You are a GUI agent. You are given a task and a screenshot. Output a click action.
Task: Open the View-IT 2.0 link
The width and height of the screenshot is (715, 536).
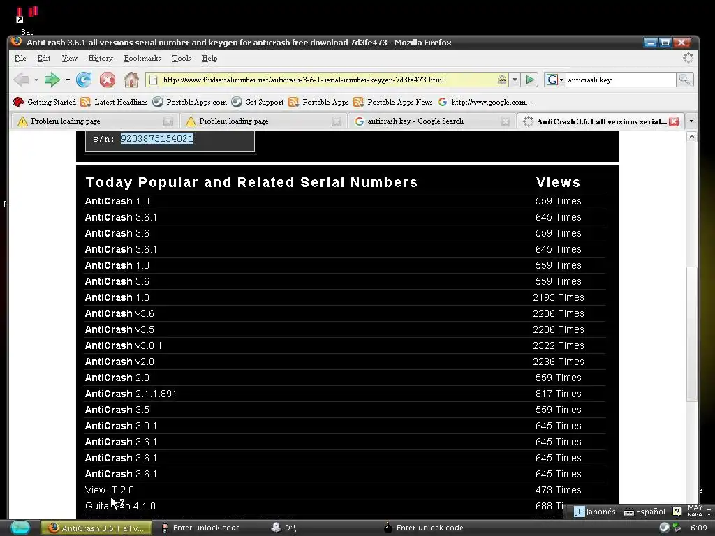coord(110,490)
